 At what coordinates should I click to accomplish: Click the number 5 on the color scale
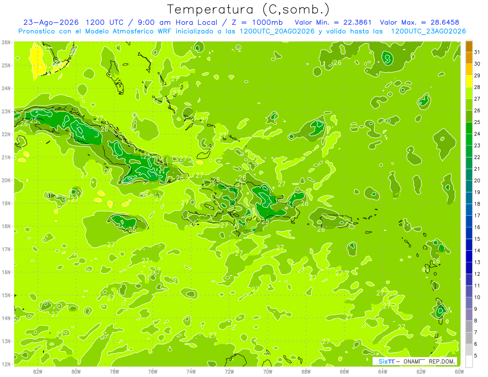click(x=476, y=355)
